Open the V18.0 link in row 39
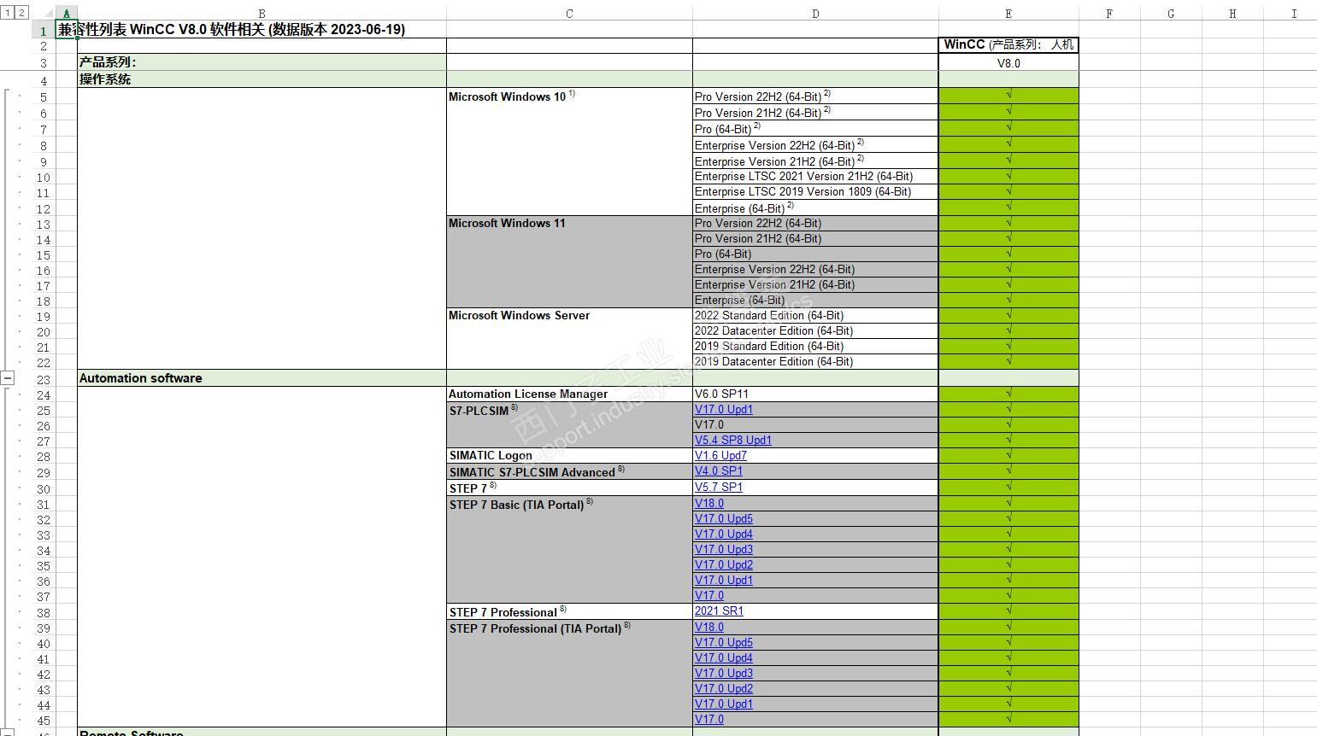This screenshot has height=736, width=1317. (x=709, y=628)
